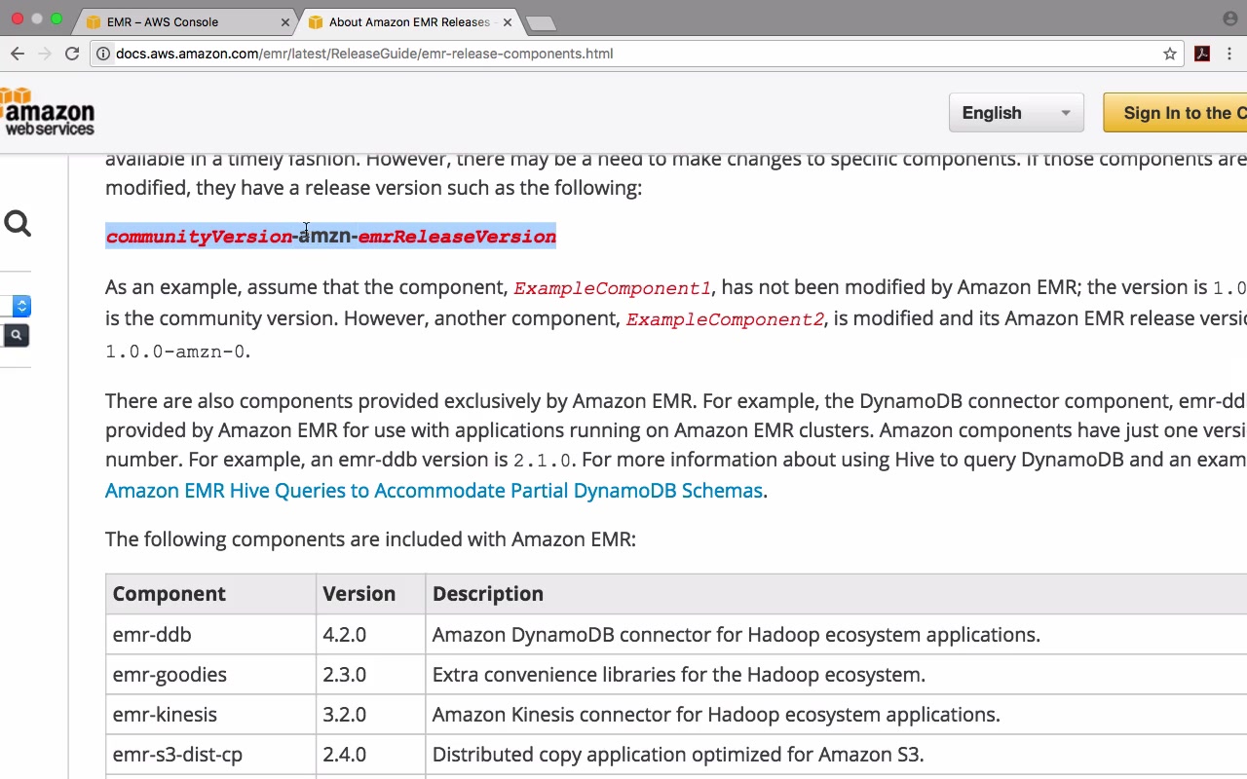1247x779 pixels.
Task: Open the Chrome profile avatar icon
Action: click(1230, 19)
